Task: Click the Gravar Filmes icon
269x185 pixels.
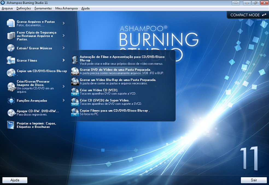Action: click(11, 60)
